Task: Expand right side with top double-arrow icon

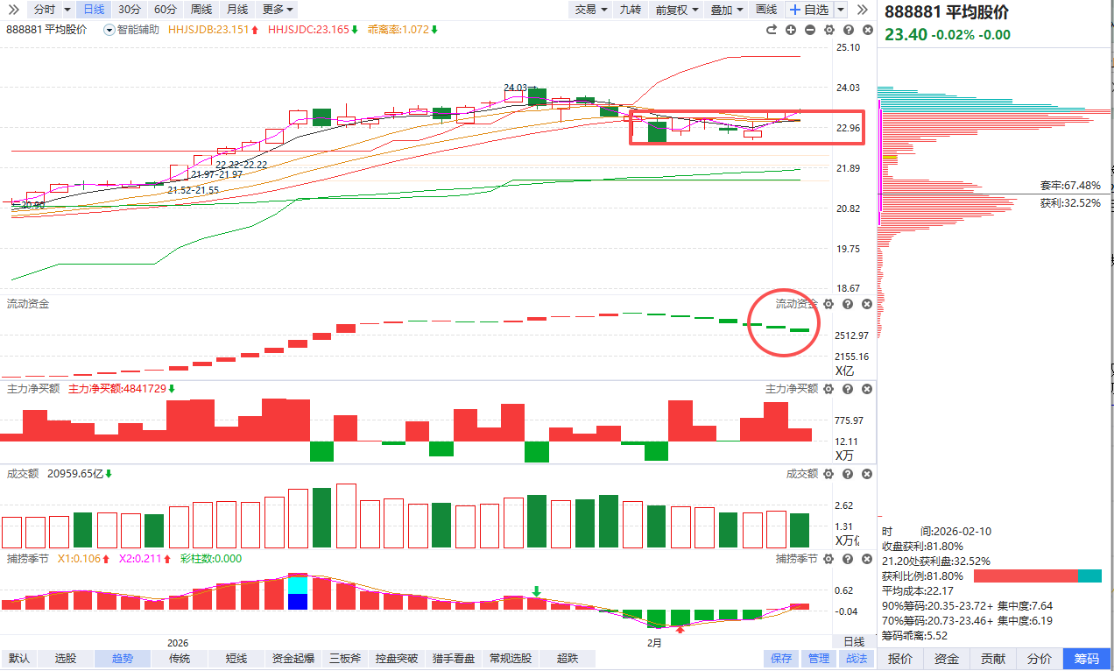Action: click(862, 9)
